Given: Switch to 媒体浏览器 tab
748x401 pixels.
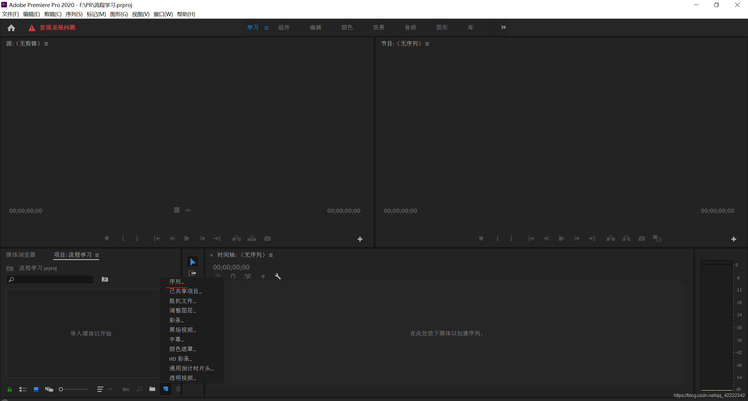Looking at the screenshot, I should [x=21, y=255].
